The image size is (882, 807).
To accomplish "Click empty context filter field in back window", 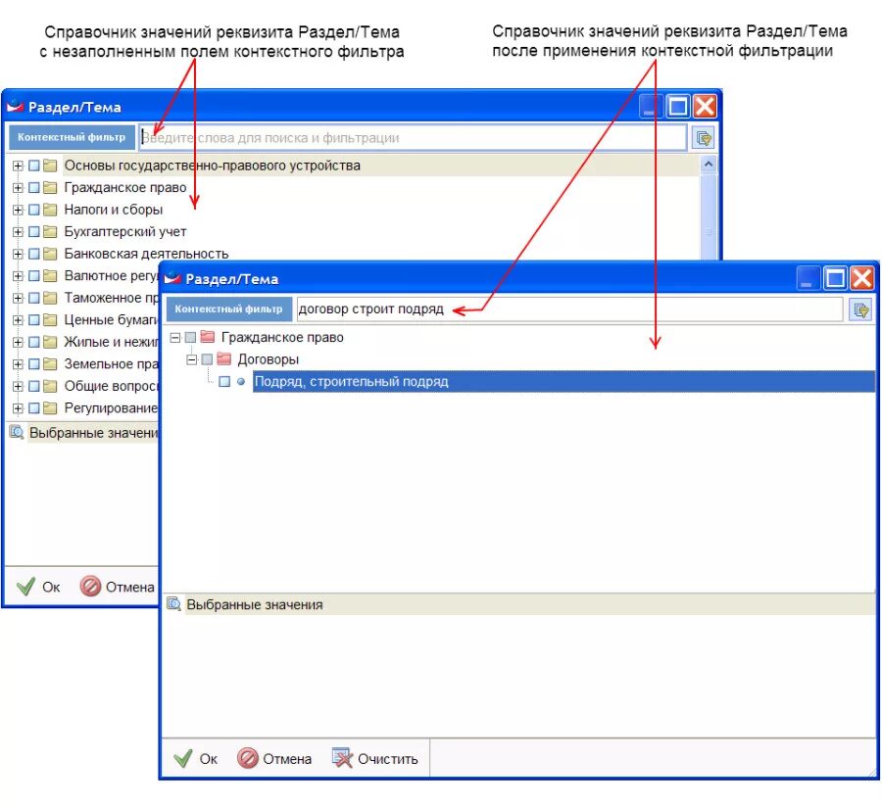I will point(413,138).
